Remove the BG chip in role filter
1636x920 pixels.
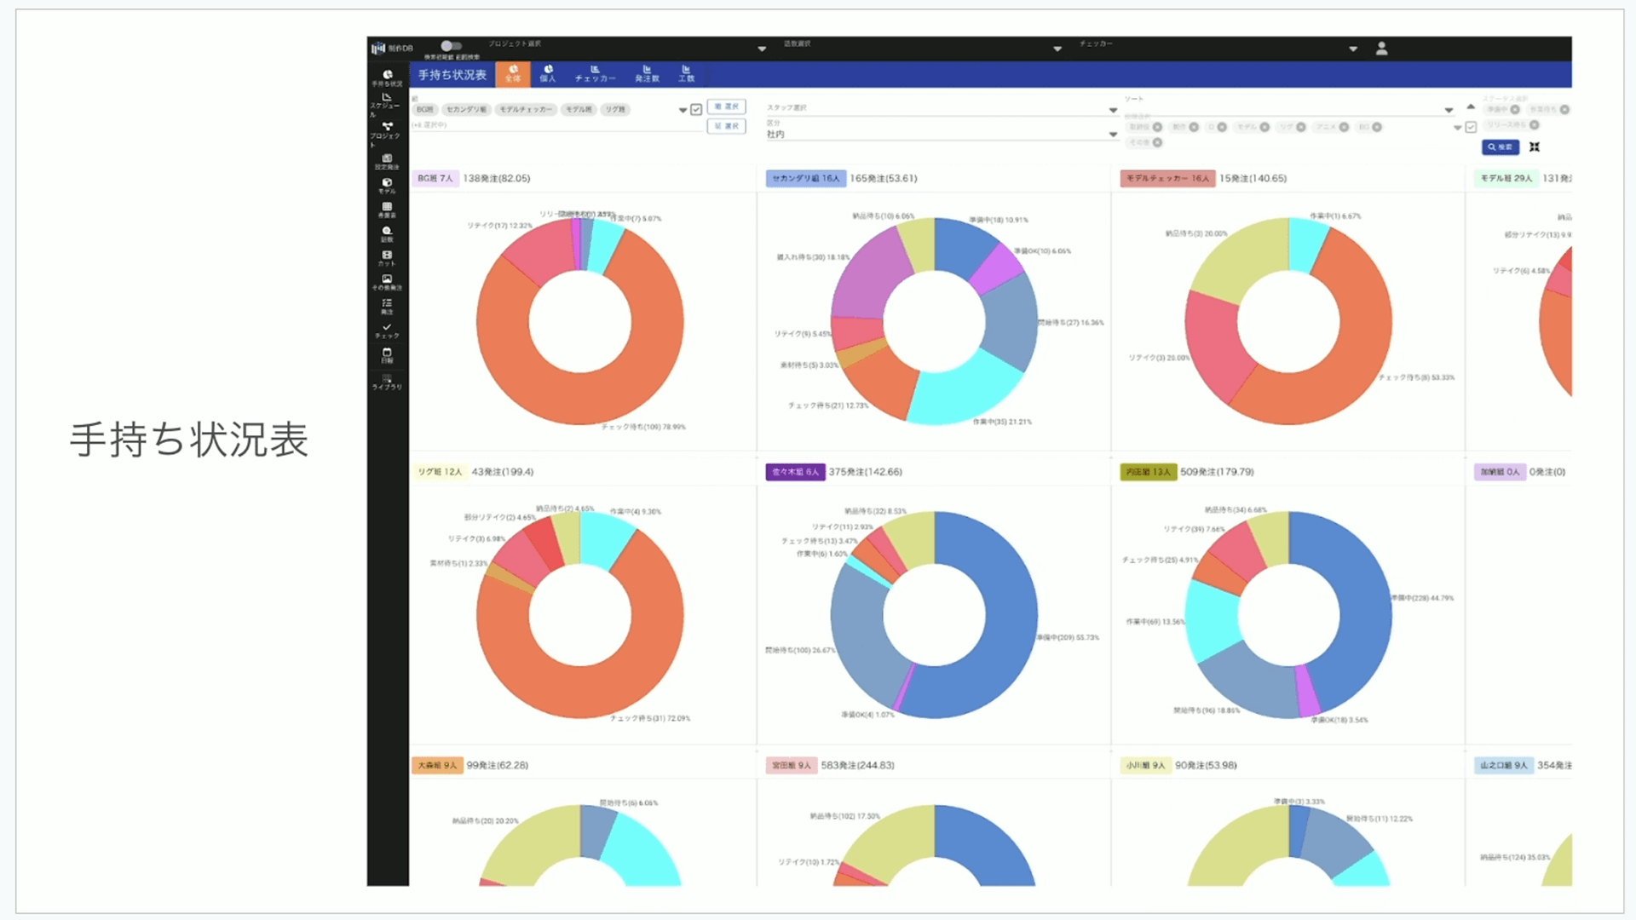point(1377,127)
